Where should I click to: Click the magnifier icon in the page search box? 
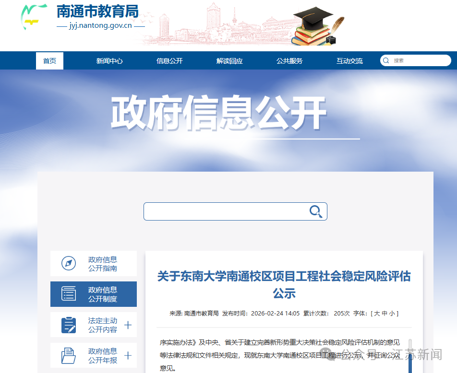point(315,211)
